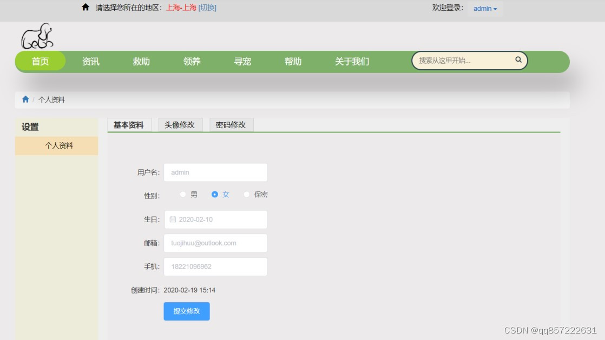
Task: Click the 提交修改 submit button
Action: point(187,311)
